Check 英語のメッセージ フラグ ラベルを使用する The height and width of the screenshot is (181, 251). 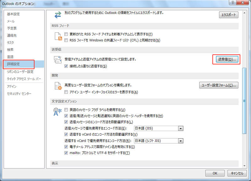(66, 110)
